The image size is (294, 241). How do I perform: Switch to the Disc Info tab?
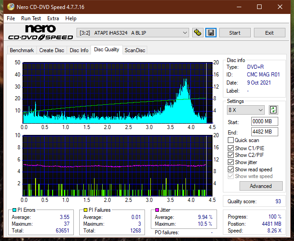pyautogui.click(x=79, y=50)
